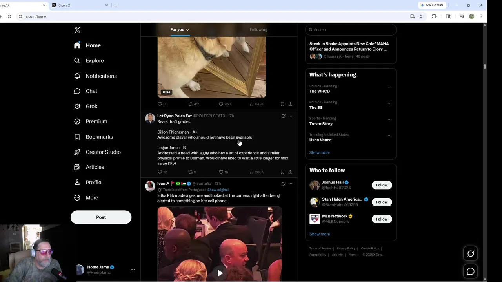502x282 pixels.
Task: Open more options on ivan's post
Action: pyautogui.click(x=290, y=184)
